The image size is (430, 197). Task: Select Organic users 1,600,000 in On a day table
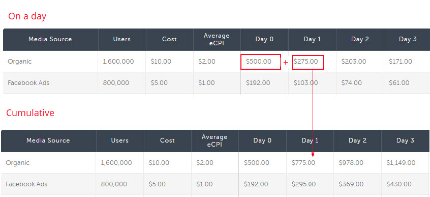coord(118,62)
